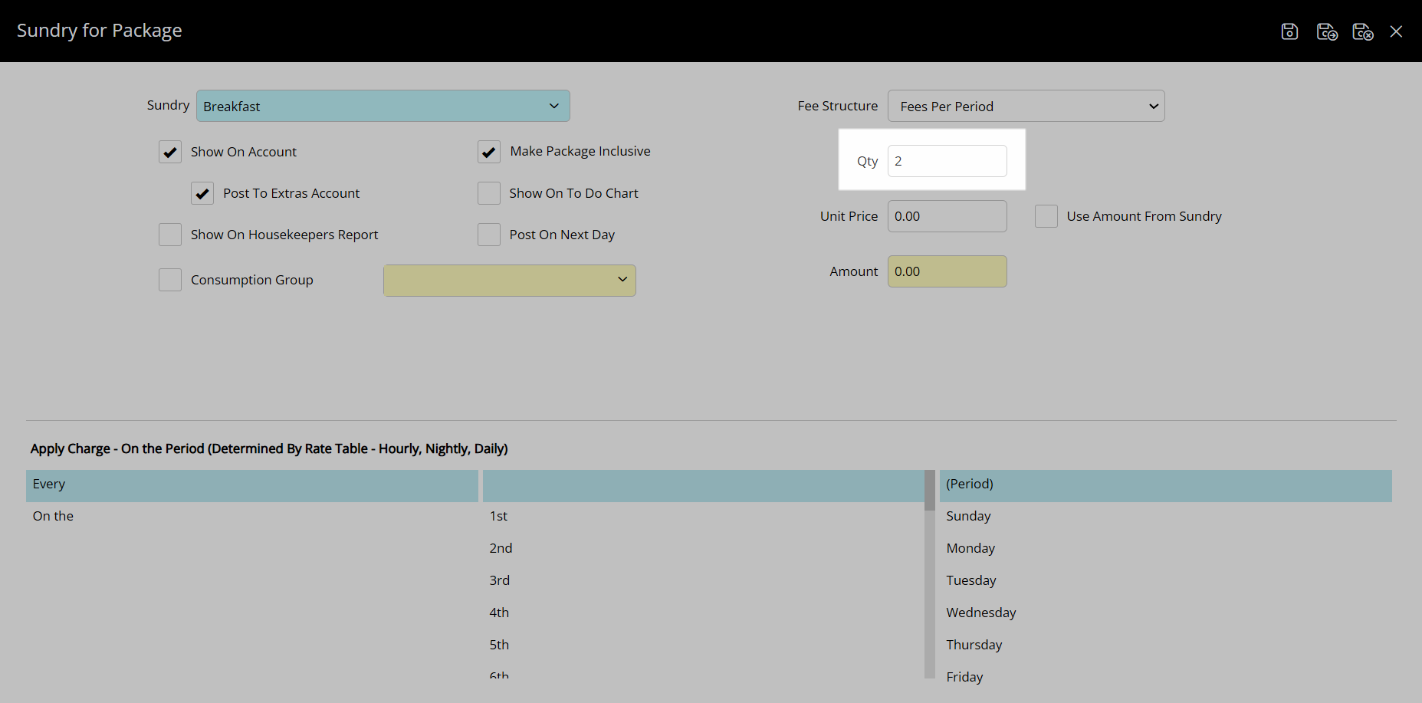Close the Sundry for Package dialog
The height and width of the screenshot is (703, 1422).
coord(1396,31)
